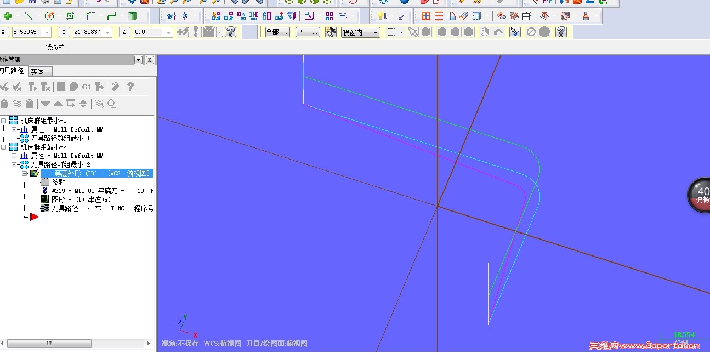710x353 pixels.
Task: Collapse the toolpath group 最小-2 node
Action: (x=14, y=164)
